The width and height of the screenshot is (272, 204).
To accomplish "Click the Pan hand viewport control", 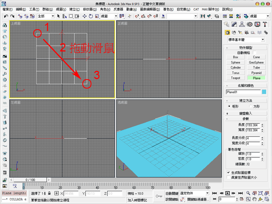I will click(x=254, y=199).
